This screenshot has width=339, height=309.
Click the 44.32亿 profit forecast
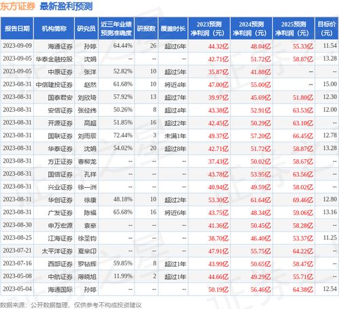coord(219,46)
